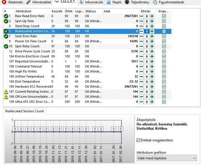Image resolution: width=201 pixels, height=166 pixels.
Task: Click minus in Ultra ATA CRC Error row
Action: point(142,102)
